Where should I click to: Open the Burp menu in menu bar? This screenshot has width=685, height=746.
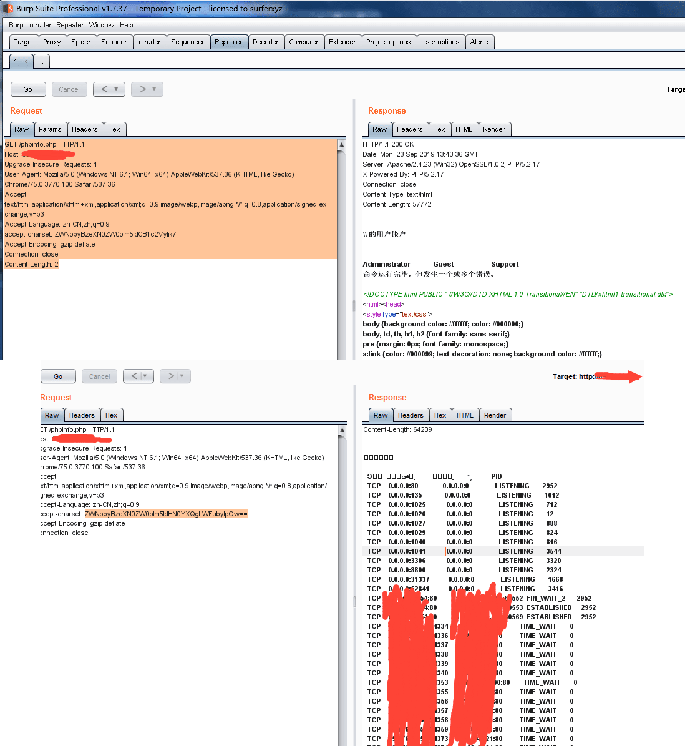(x=16, y=26)
